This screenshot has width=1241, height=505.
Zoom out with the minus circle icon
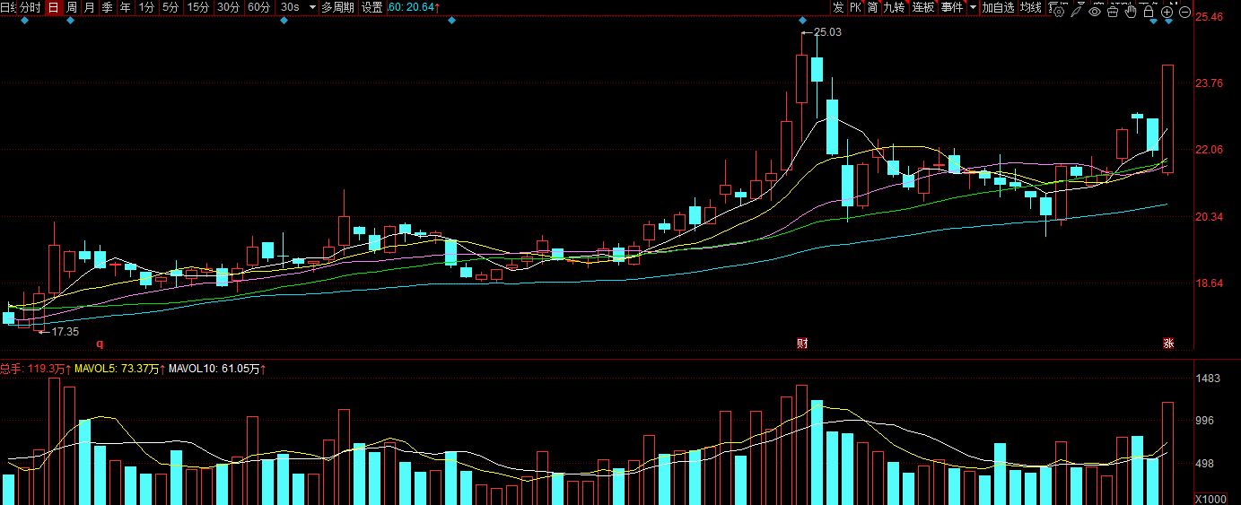click(x=1185, y=12)
